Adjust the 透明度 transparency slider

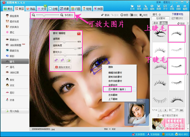tap(65, 42)
